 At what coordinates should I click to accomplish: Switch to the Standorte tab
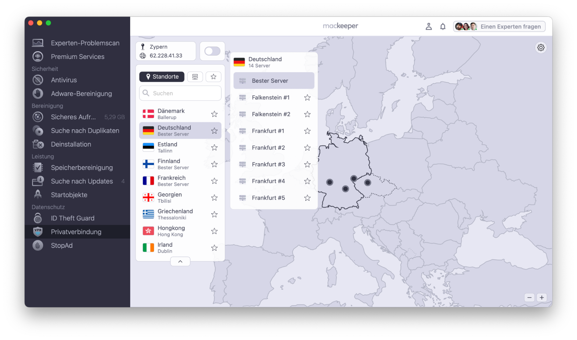tap(162, 77)
